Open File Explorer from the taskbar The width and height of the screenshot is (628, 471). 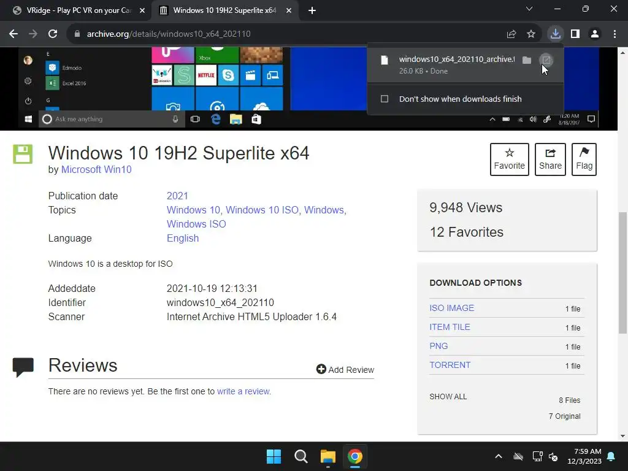point(328,456)
